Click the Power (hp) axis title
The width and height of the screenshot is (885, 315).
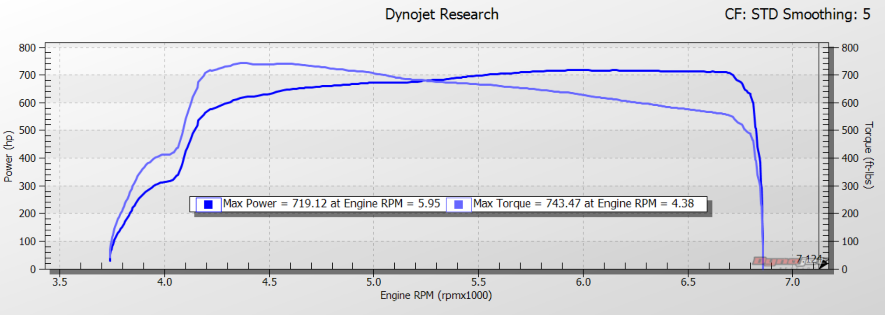[x=8, y=156]
